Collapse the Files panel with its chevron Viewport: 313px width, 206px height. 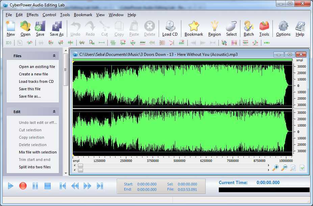pyautogui.click(x=54, y=56)
